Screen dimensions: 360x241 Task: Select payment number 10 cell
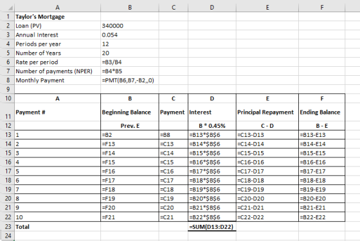(57, 217)
